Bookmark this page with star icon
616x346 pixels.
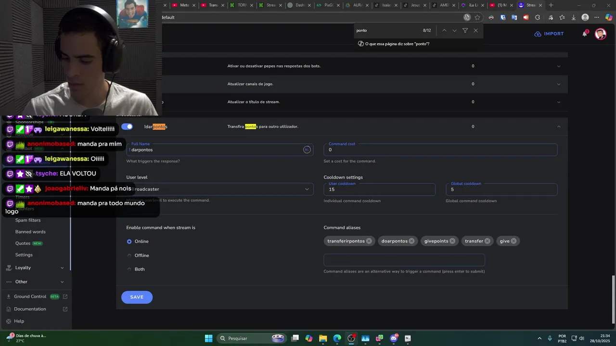[x=477, y=17]
